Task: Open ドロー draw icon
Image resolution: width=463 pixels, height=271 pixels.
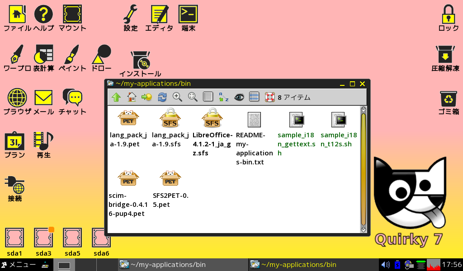Action: [x=101, y=58]
